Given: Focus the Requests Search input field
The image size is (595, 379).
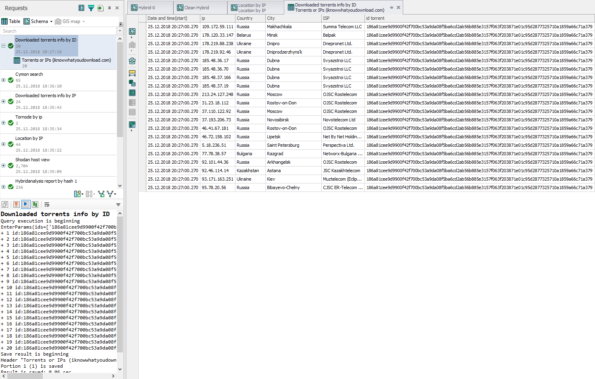Looking at the screenshot, I should (x=58, y=31).
